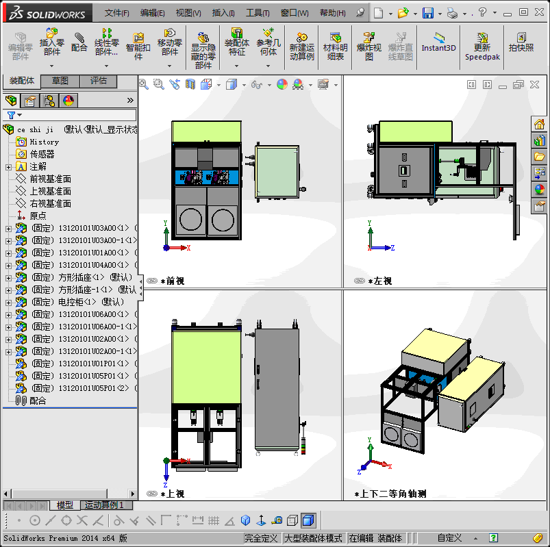Open the Hide/Show Items glasses icon
The width and height of the screenshot is (550, 547).
click(257, 84)
